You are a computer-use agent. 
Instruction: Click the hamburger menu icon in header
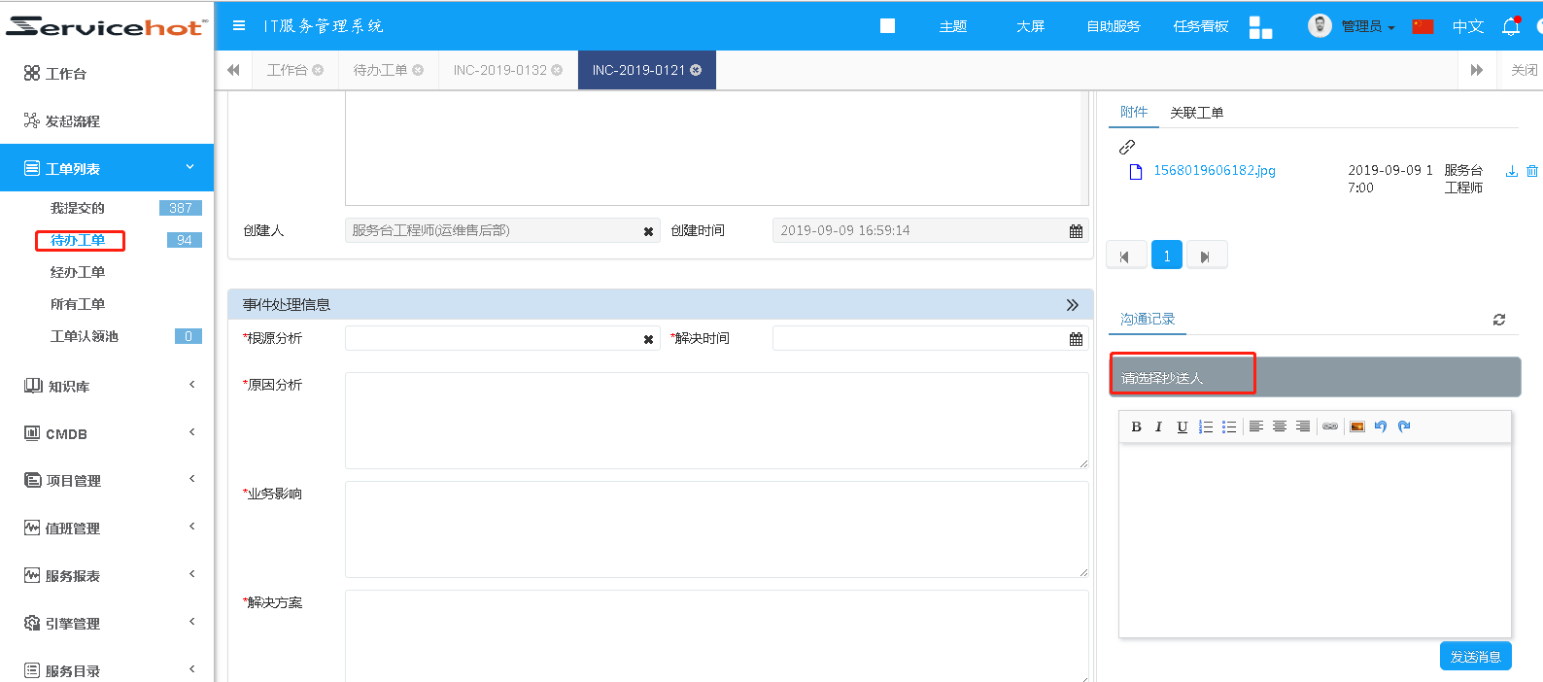(x=239, y=26)
